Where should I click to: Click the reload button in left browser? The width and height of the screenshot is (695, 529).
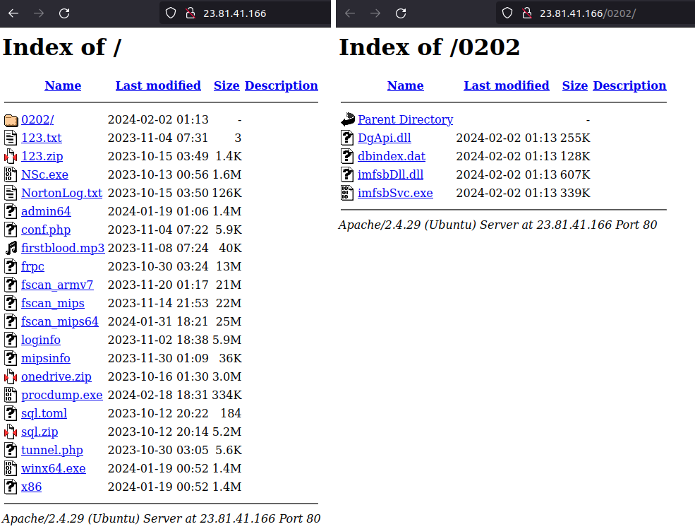(x=64, y=13)
